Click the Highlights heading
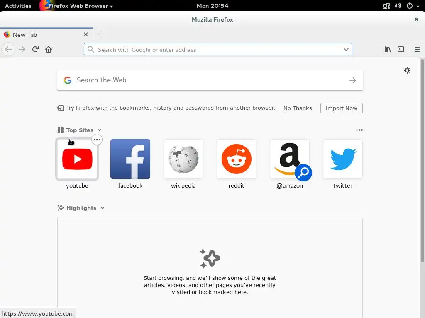This screenshot has width=425, height=318. pos(81,208)
